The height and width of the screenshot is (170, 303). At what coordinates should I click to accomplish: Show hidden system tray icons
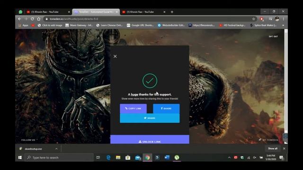229,157
